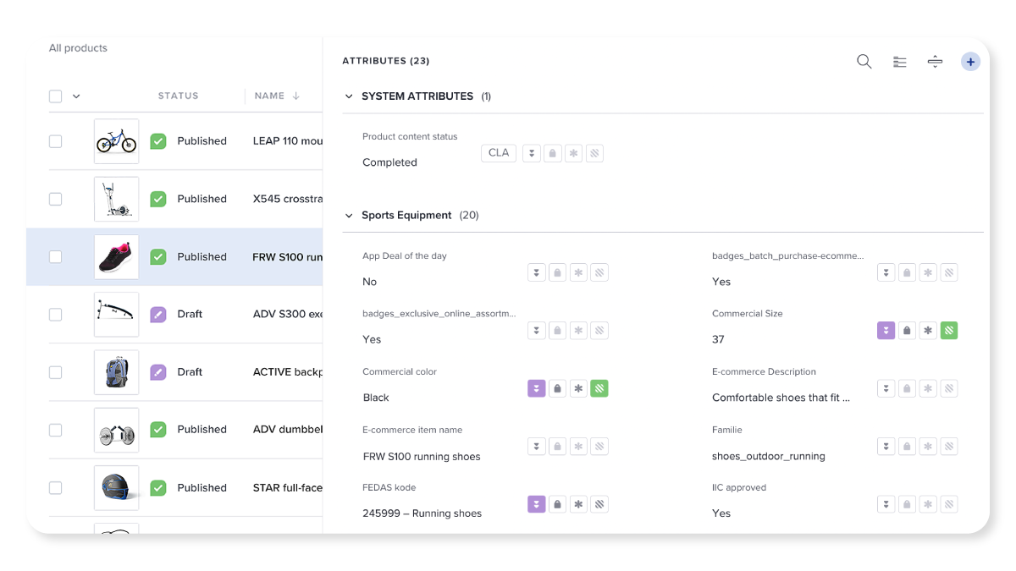The image size is (1016, 571).
Task: Open the list view icon in attributes header
Action: click(x=899, y=62)
